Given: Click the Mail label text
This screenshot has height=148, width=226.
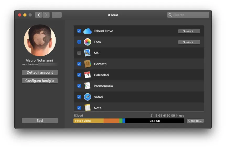Looking at the screenshot, I should point(97,53).
